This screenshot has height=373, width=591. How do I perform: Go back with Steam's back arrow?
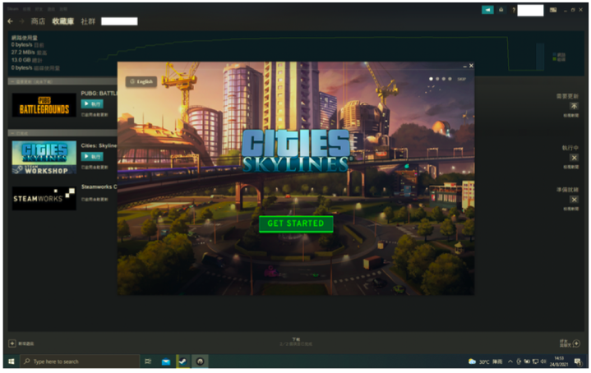coord(10,21)
